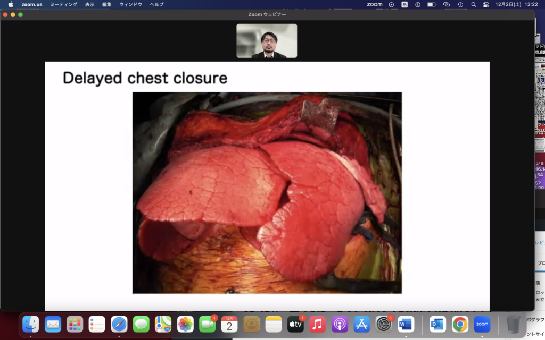
Task: Click the shared slide lung photo
Action: point(267,192)
